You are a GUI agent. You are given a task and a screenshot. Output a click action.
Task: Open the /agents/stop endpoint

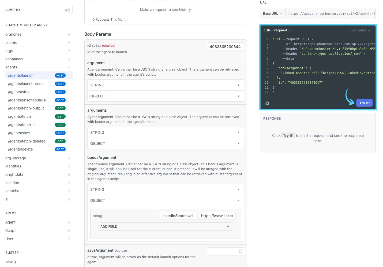tap(39, 92)
